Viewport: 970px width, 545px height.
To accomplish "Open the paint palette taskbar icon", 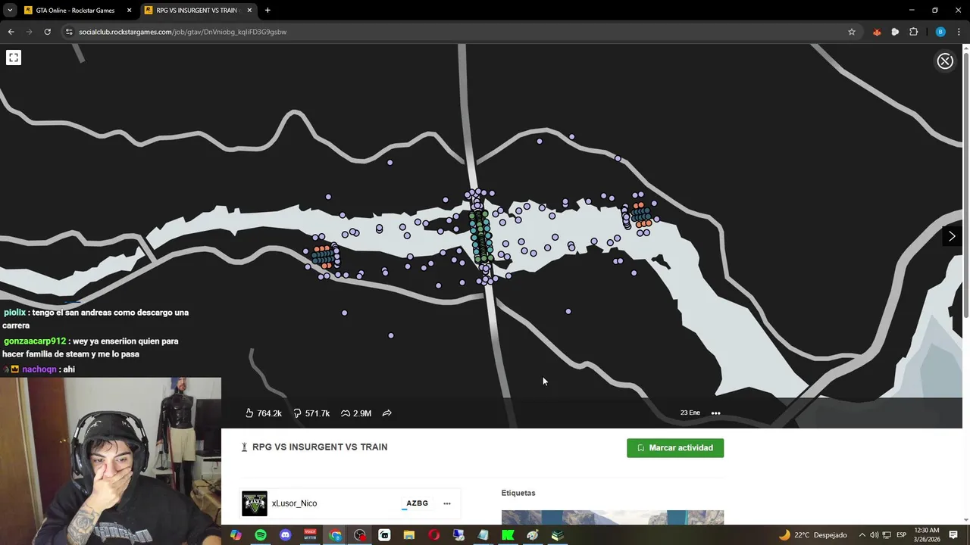I will point(533,535).
